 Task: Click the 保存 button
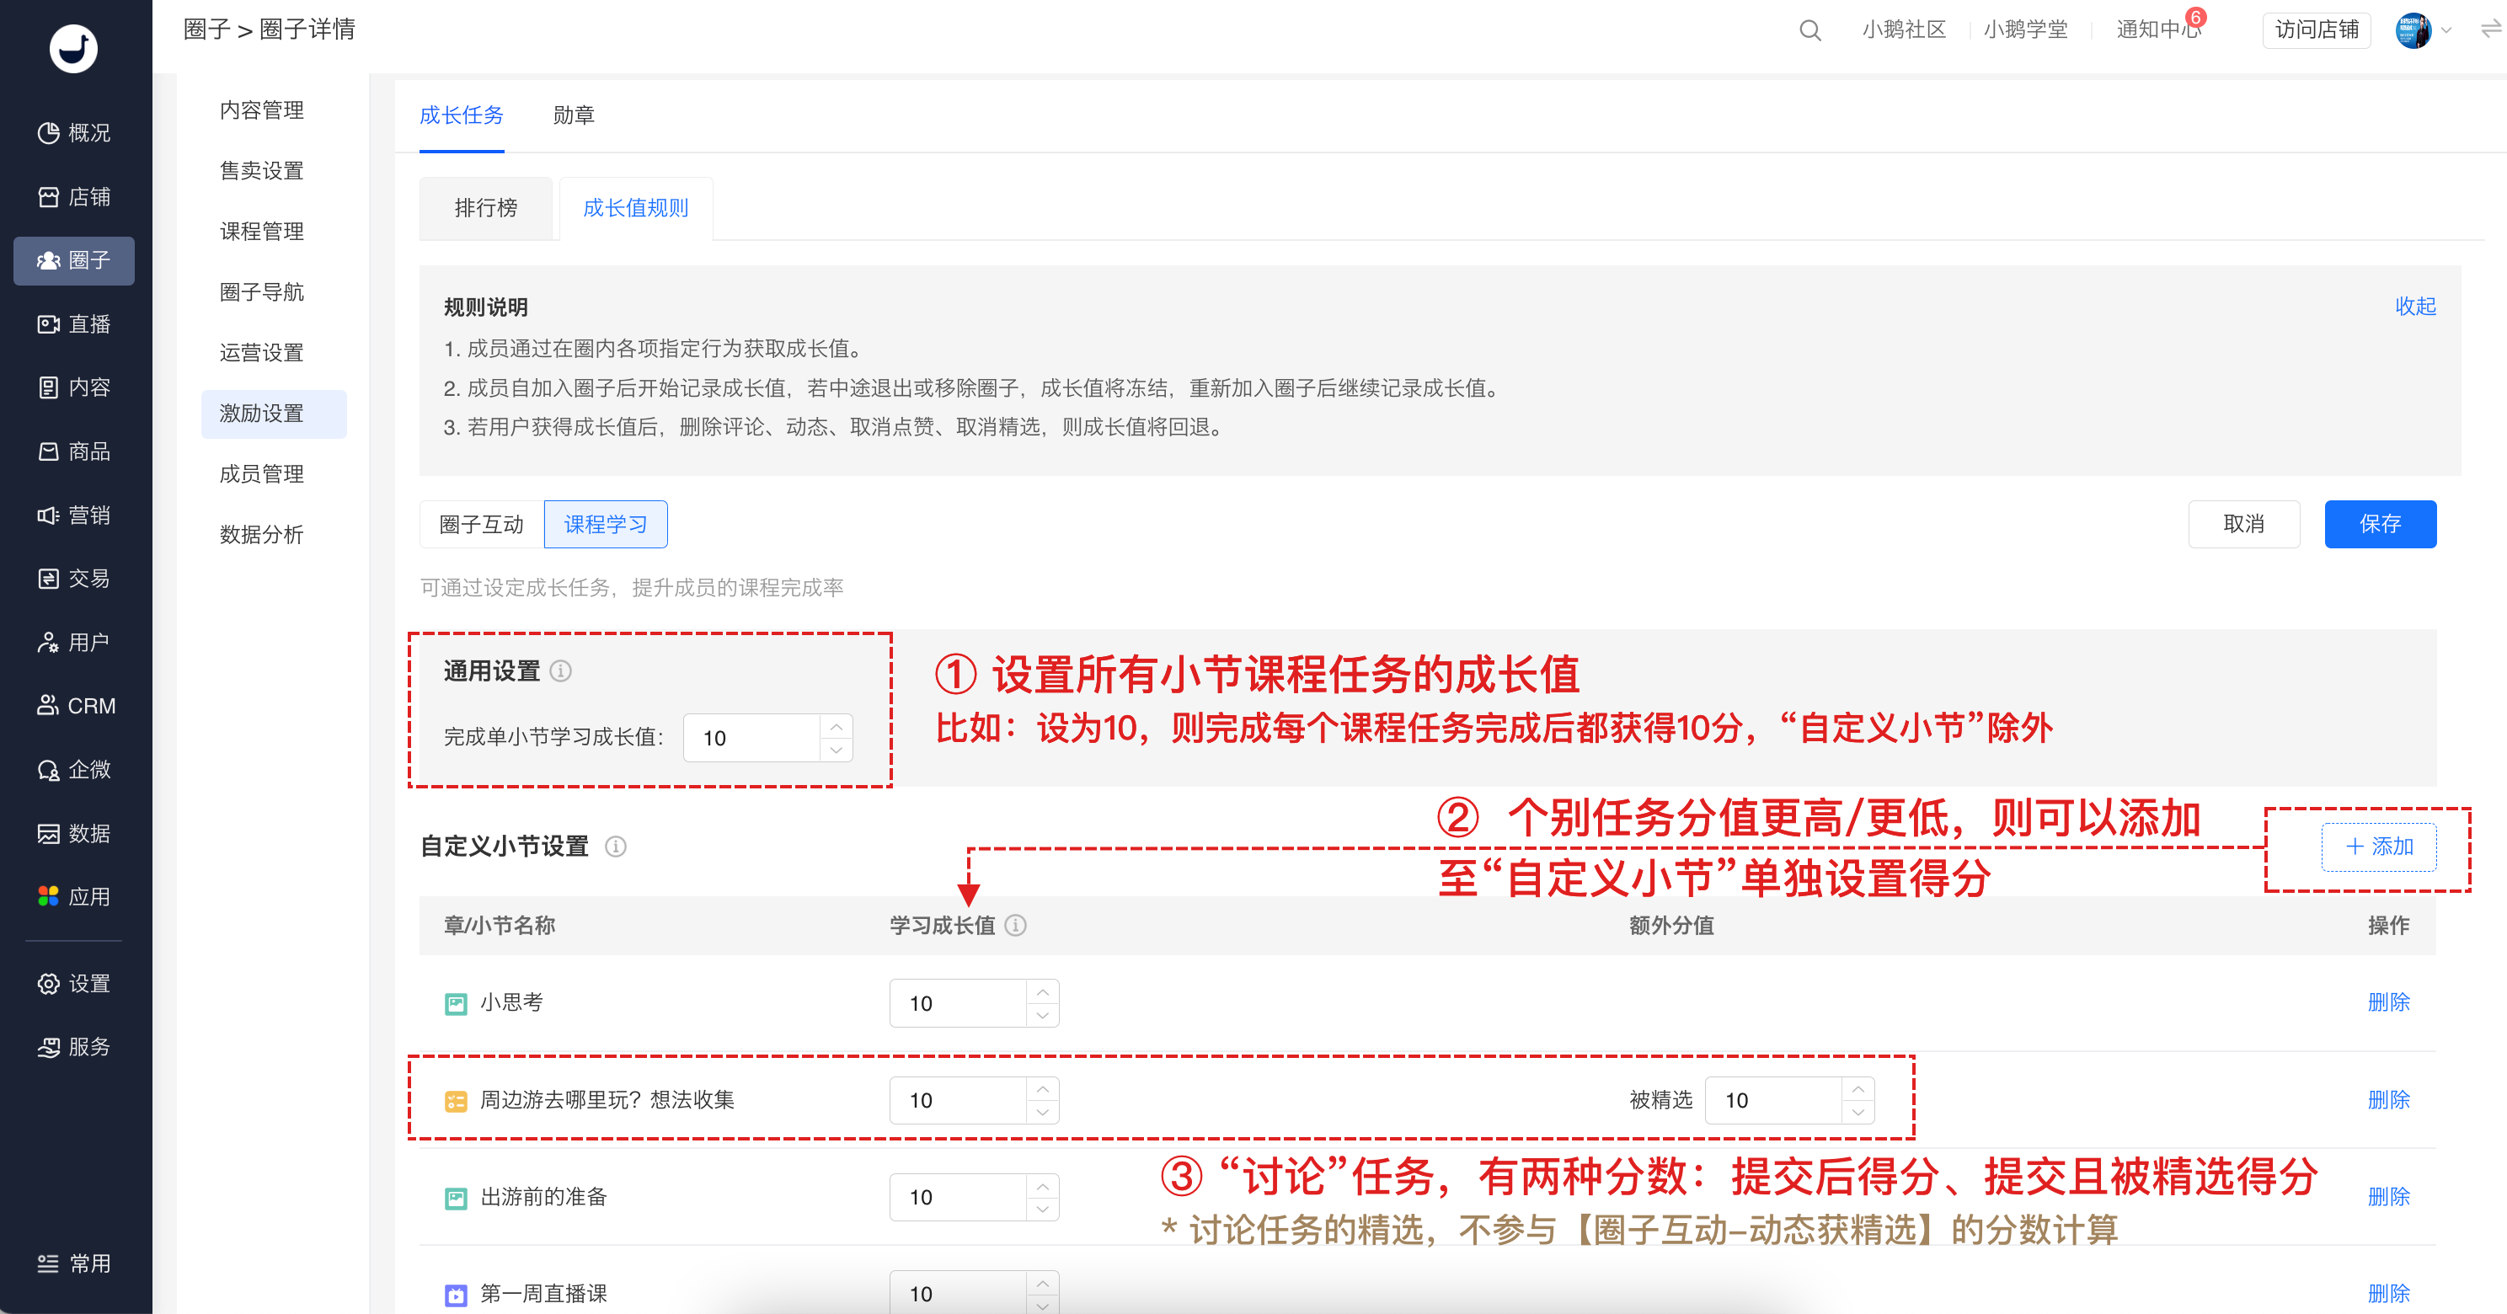(x=2381, y=524)
